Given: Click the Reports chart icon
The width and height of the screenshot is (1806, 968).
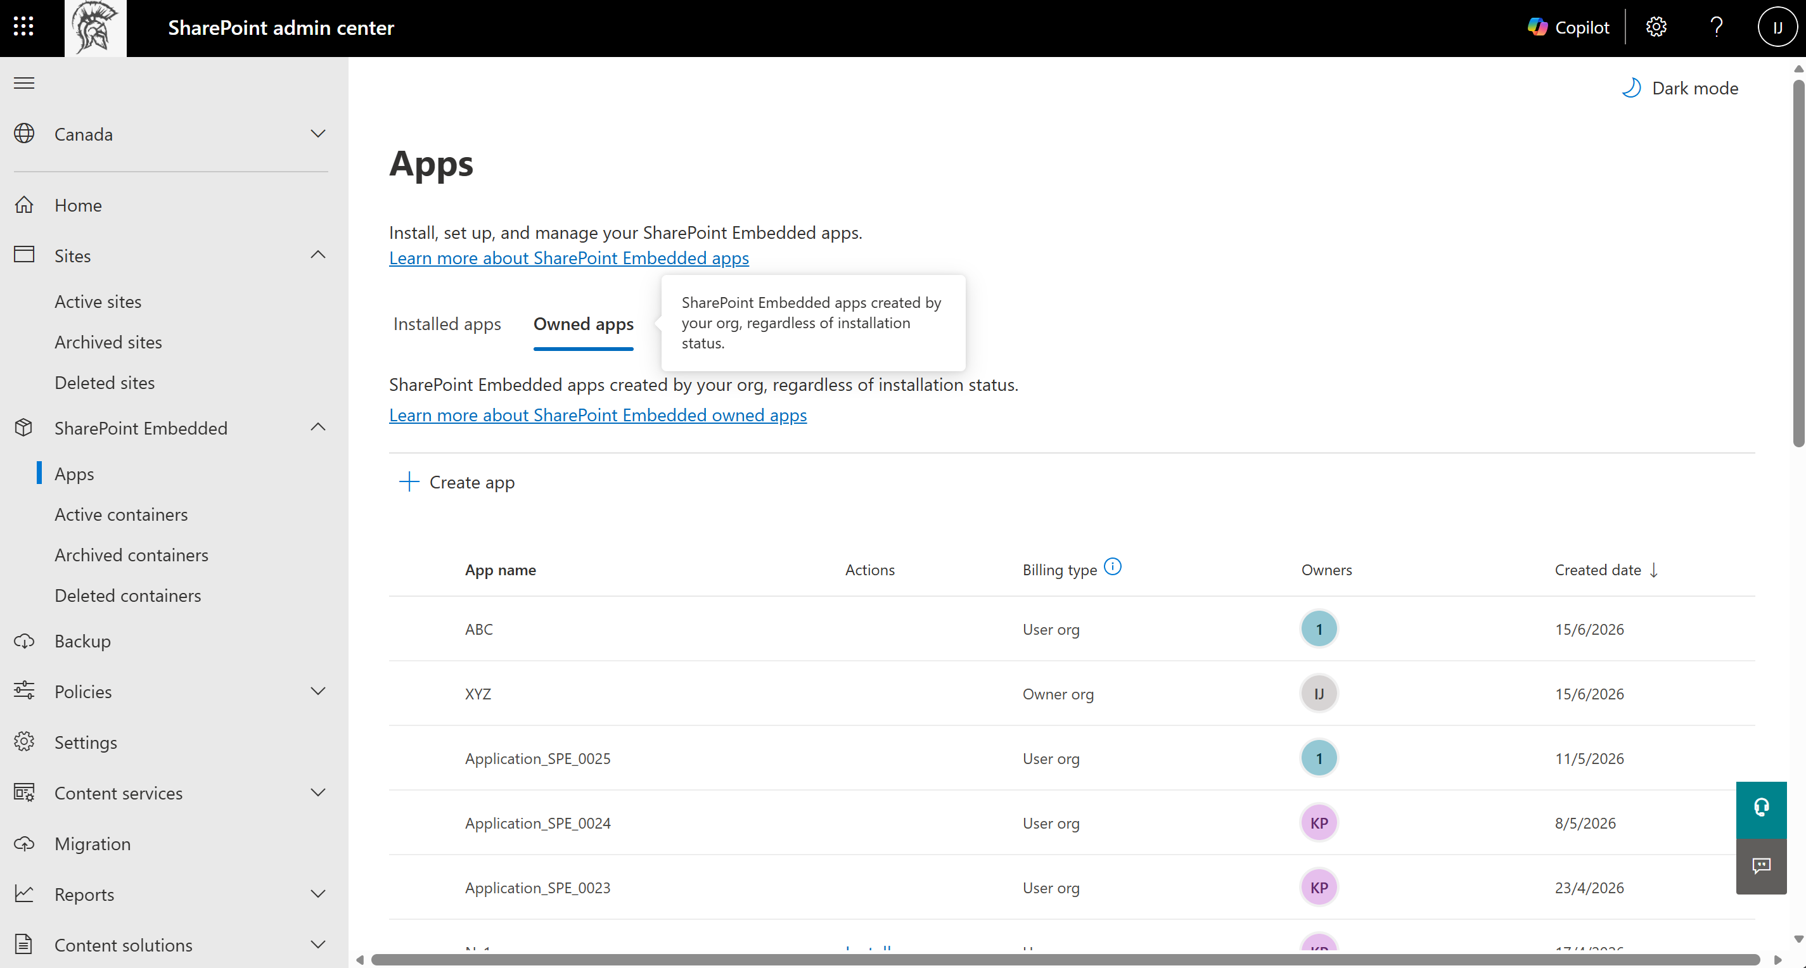Looking at the screenshot, I should point(24,894).
